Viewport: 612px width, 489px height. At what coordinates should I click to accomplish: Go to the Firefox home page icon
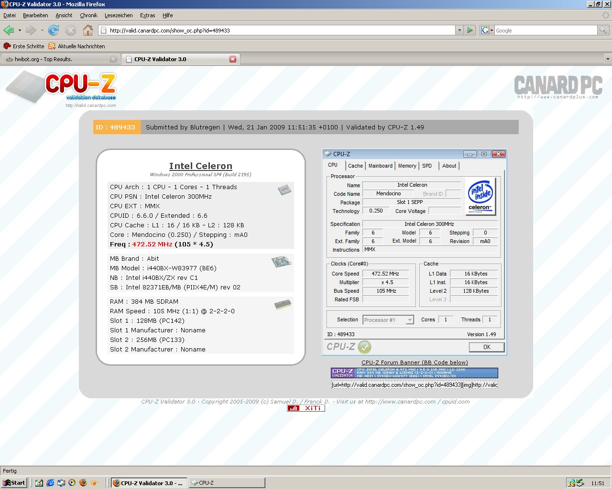pos(88,30)
